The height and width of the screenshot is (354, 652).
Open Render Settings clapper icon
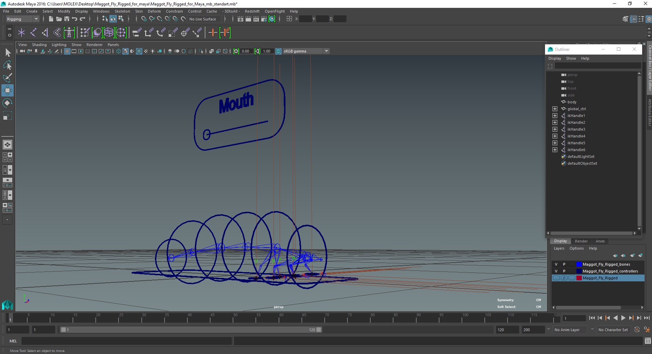(x=264, y=19)
